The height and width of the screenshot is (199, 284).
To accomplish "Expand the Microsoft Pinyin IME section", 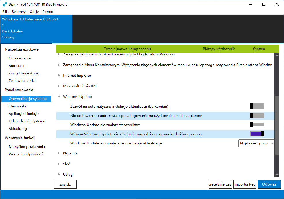I will 59,86.
